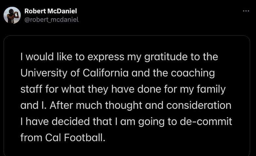The height and width of the screenshot is (156, 256).
Task: Click the @robert_mcdaniel handle
Action: 51,19
